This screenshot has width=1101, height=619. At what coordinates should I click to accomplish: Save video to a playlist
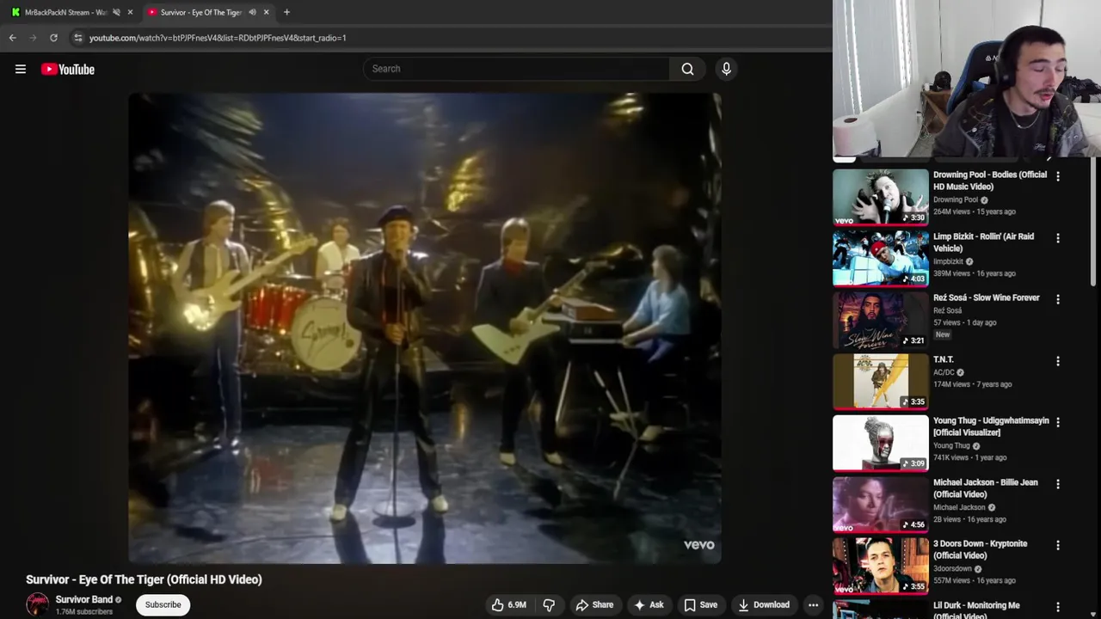700,604
